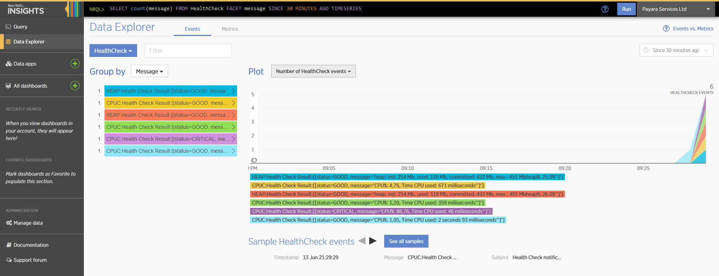
Task: Add a new data app with plus icon
Action: (x=75, y=64)
